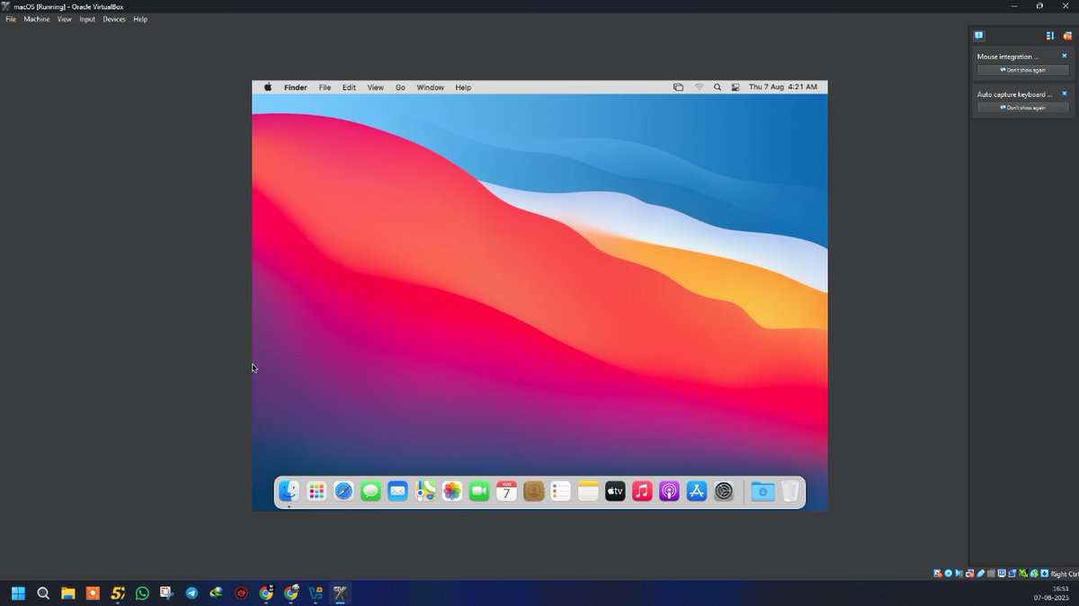1079x606 pixels.
Task: Open the Apple logo menu
Action: coord(268,87)
